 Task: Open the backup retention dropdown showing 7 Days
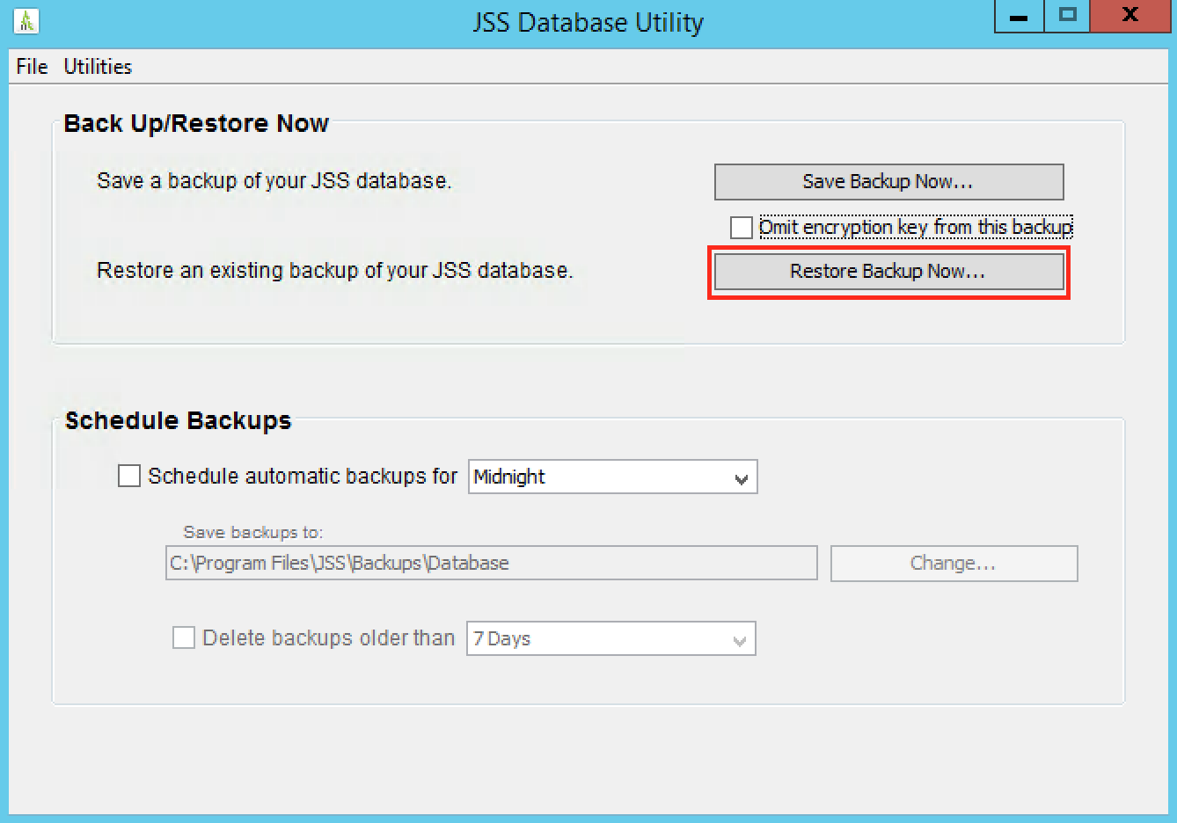coord(610,638)
